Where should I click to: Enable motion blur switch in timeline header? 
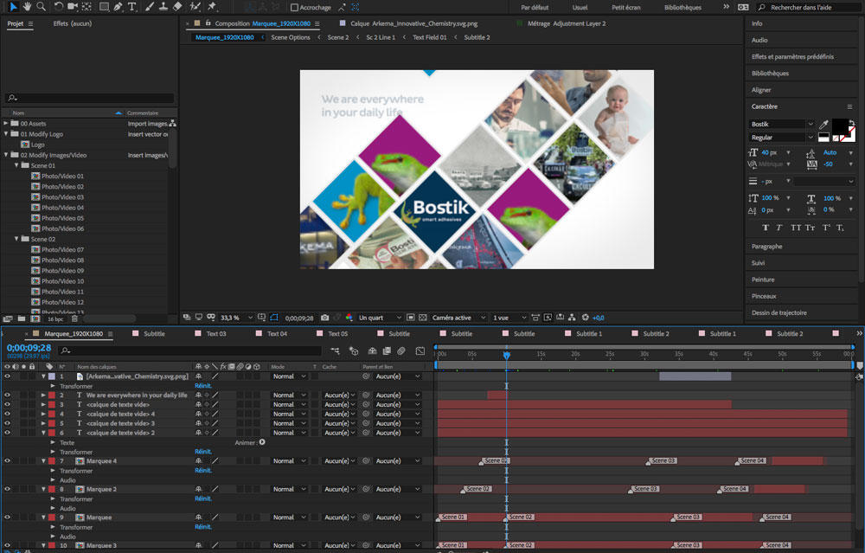[x=401, y=350]
